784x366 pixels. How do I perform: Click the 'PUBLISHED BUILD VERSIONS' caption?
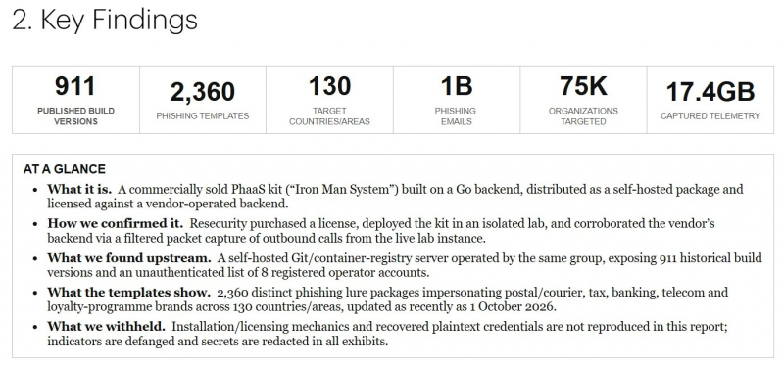point(76,116)
